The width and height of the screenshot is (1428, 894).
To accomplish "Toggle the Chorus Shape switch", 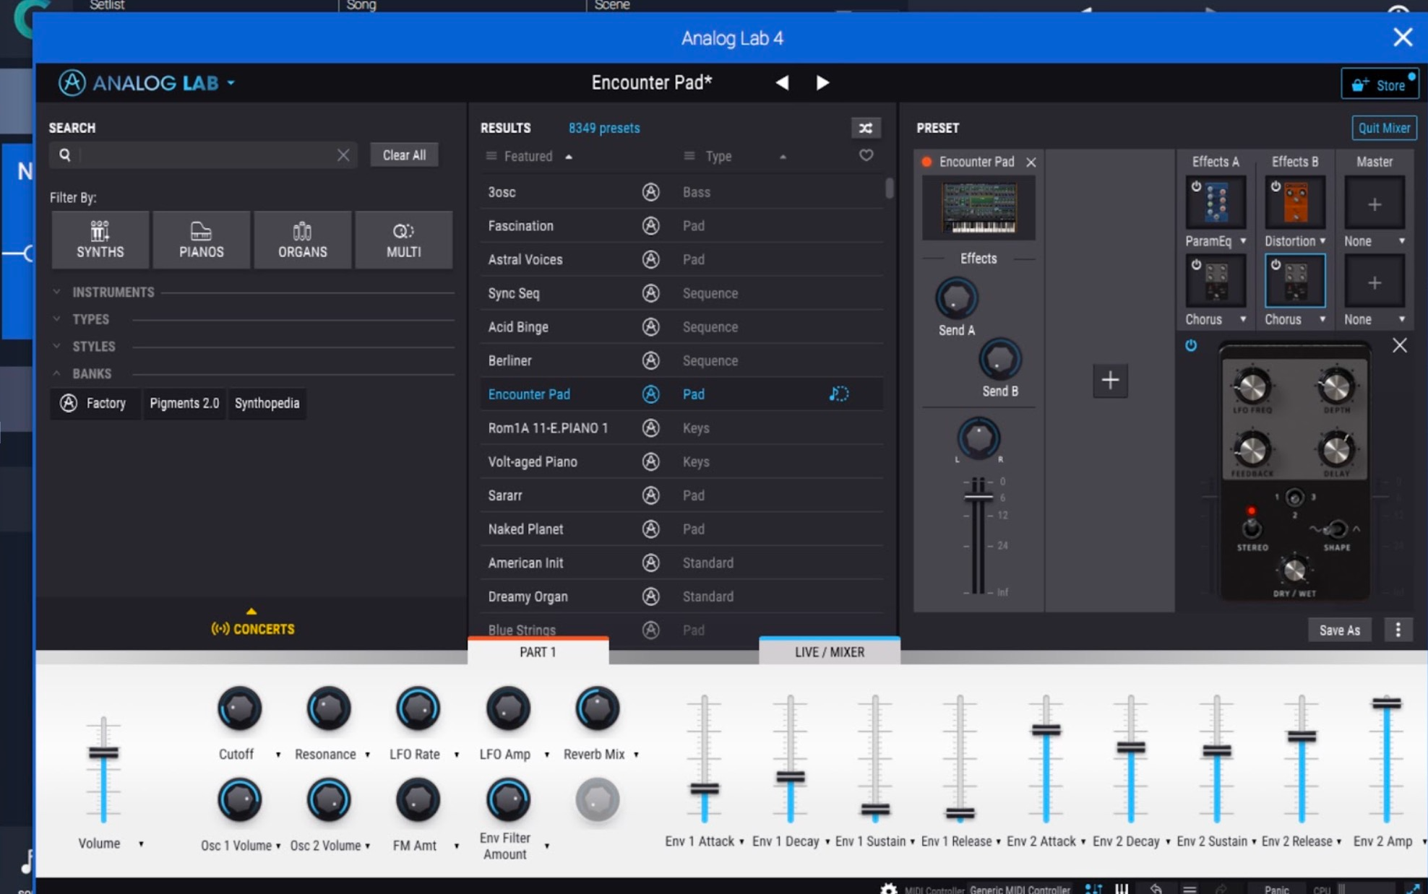I will [x=1337, y=529].
